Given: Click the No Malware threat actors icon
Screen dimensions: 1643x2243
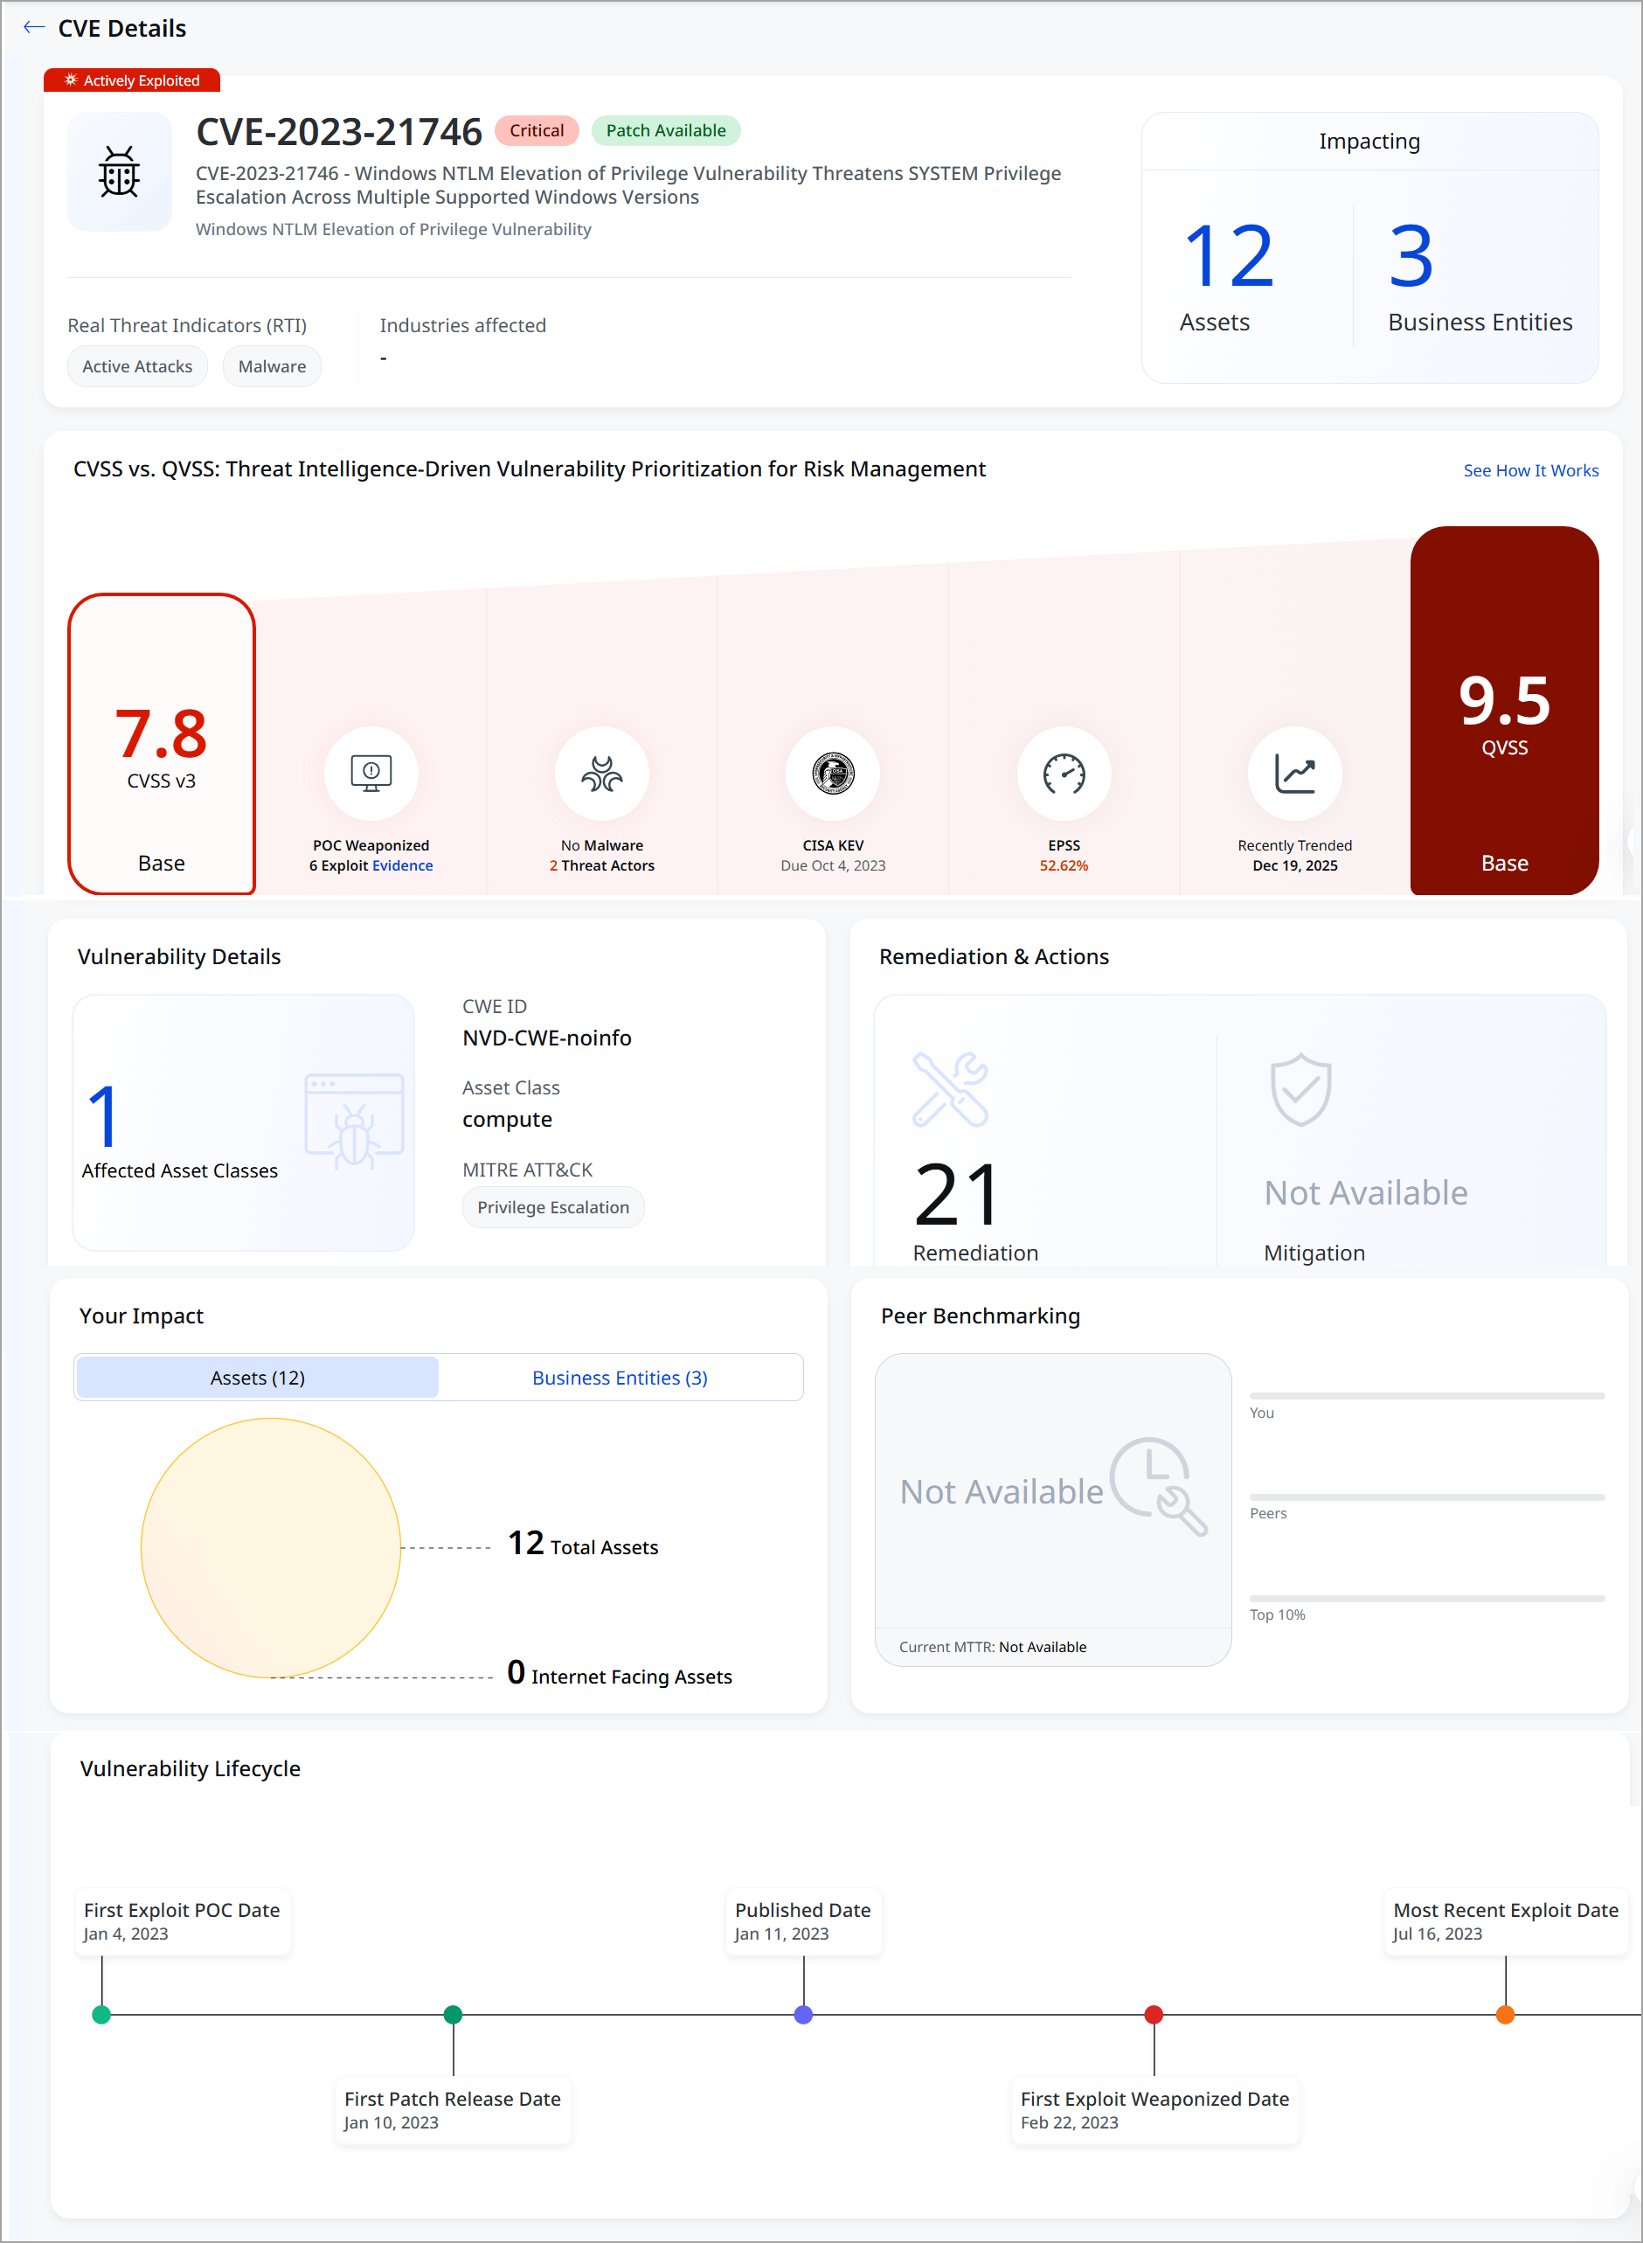Looking at the screenshot, I should click(601, 774).
